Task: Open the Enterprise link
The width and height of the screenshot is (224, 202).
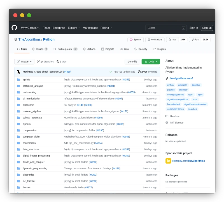Action: [x=59, y=28]
